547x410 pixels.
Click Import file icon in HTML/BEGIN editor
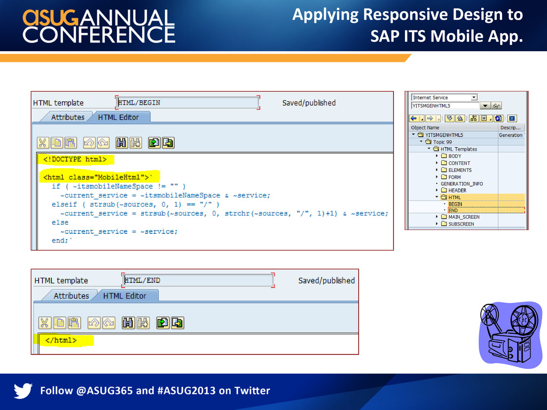tap(154, 143)
